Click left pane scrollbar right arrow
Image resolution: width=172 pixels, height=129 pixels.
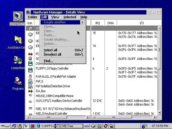[88, 117]
